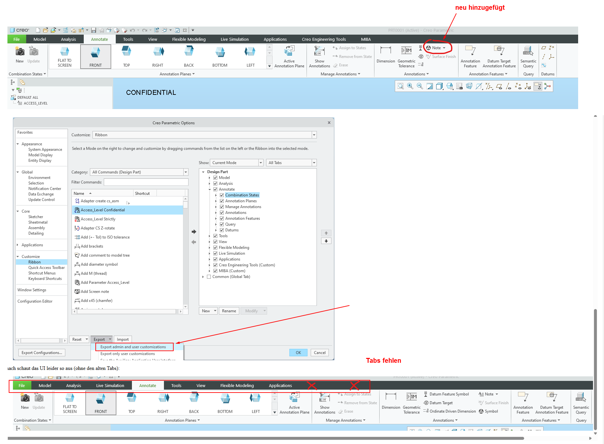The image size is (604, 444).
Task: Click Datum Target Annotation Feature in top ribbon
Action: coord(499,57)
